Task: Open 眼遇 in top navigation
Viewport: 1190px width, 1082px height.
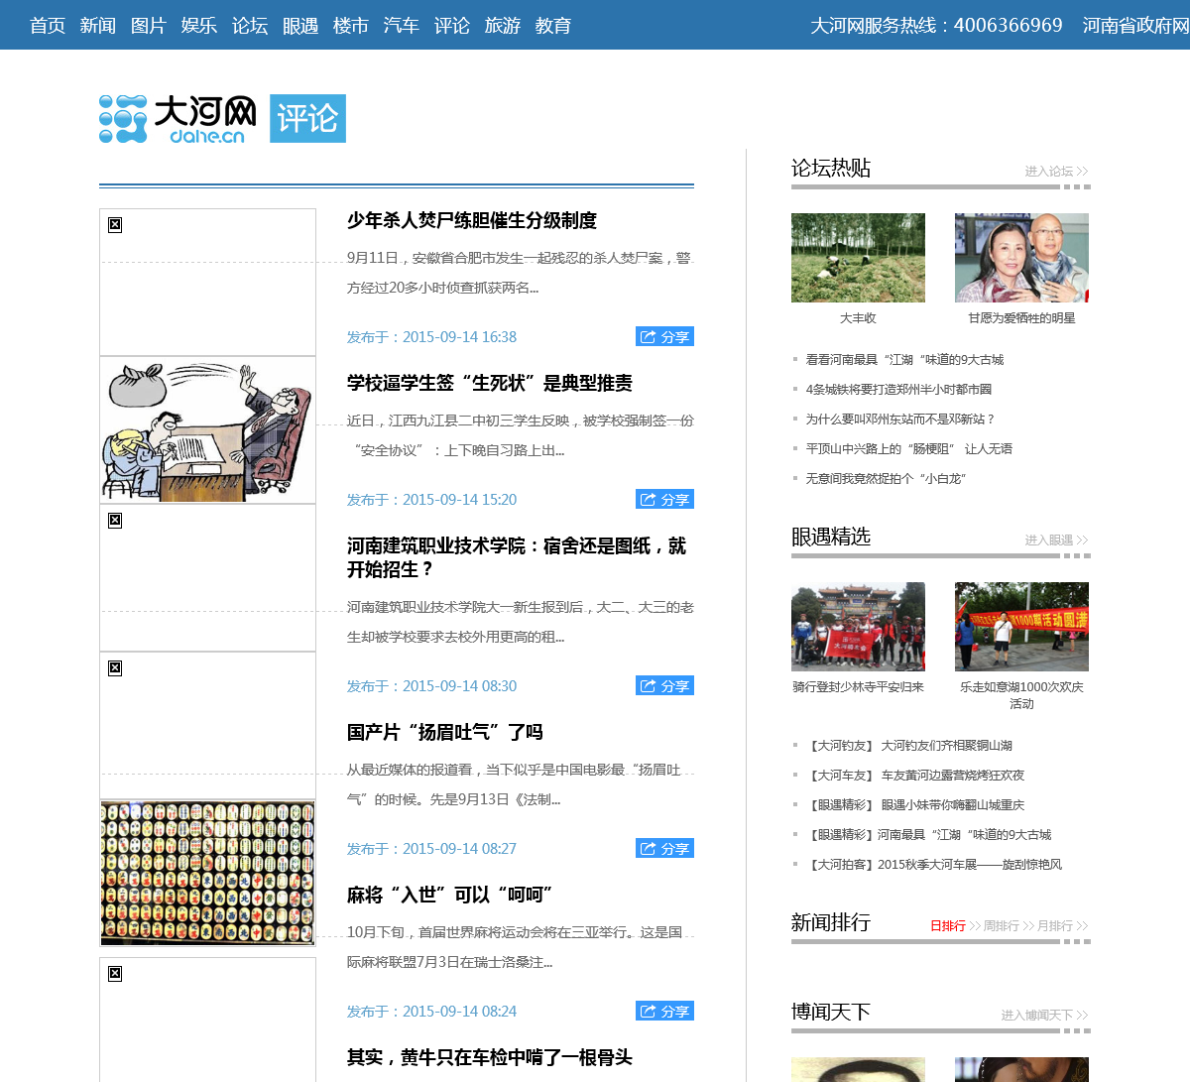Action: tap(300, 26)
